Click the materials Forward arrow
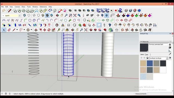Viewport: 174px width, 98px height. click(144, 58)
